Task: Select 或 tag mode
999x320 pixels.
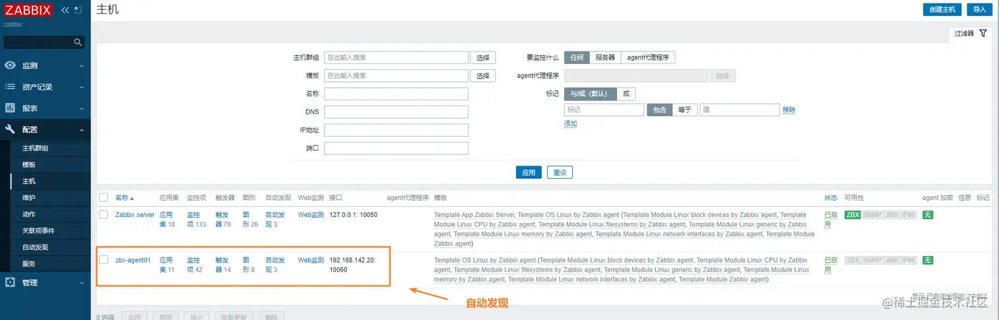Action: 626,94
